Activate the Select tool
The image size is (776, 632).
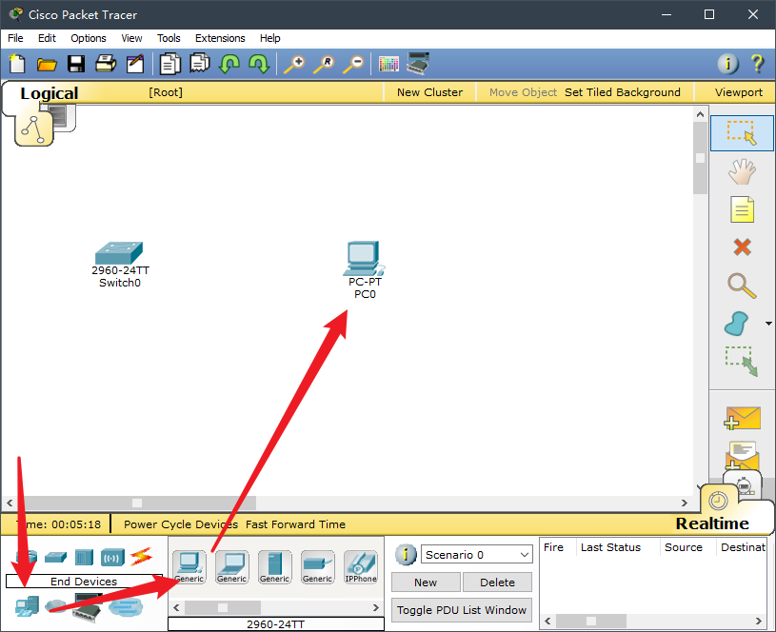[x=742, y=133]
